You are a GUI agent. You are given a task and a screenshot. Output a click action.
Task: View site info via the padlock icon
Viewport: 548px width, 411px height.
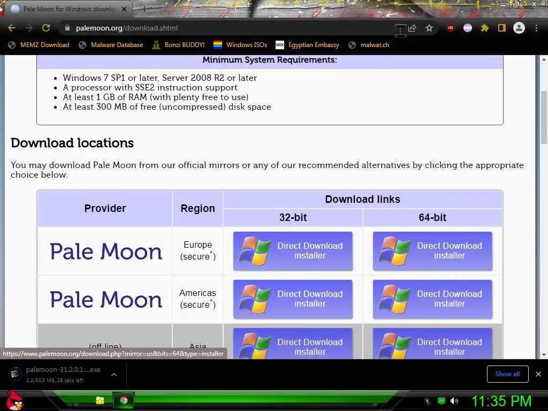[67, 28]
